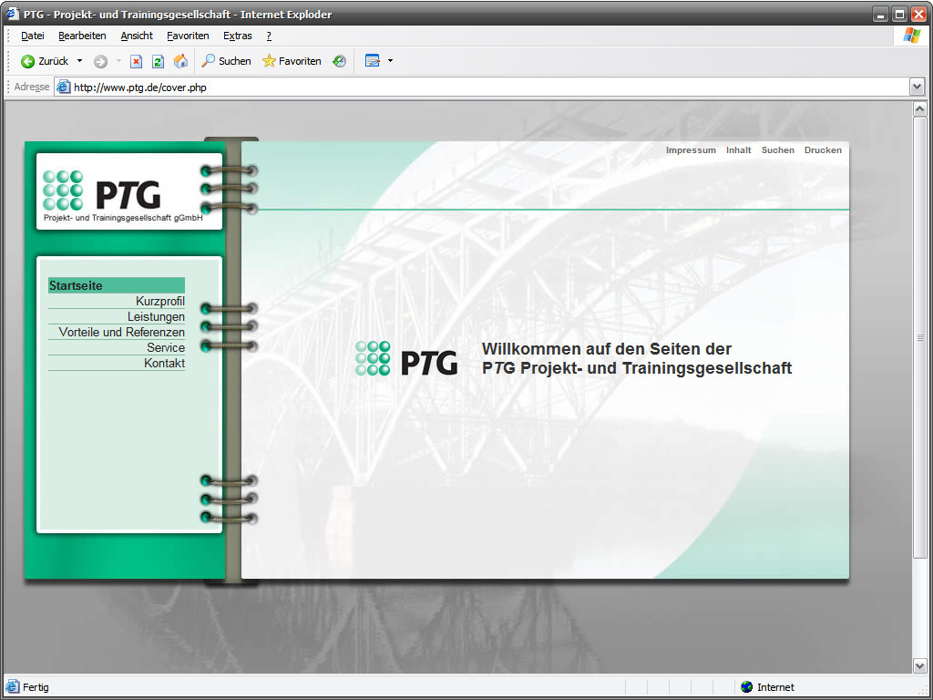Image resolution: width=933 pixels, height=700 pixels.
Task: Click the vertical scrollbar up arrow
Action: pos(920,109)
